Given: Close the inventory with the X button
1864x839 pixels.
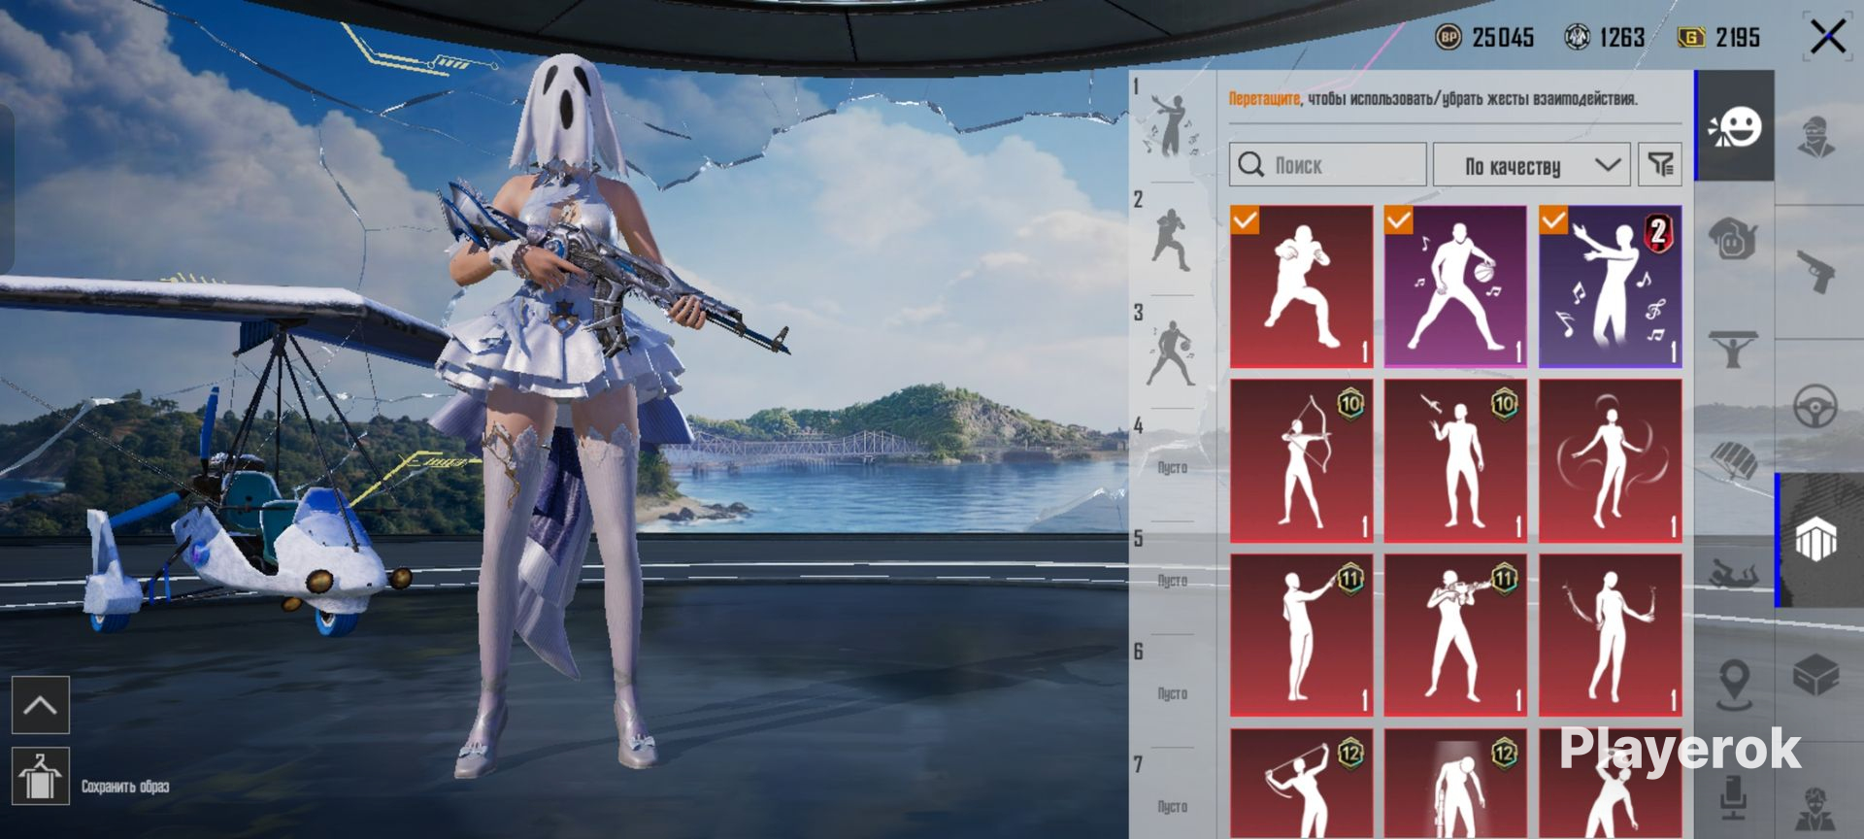Looking at the screenshot, I should (x=1828, y=37).
